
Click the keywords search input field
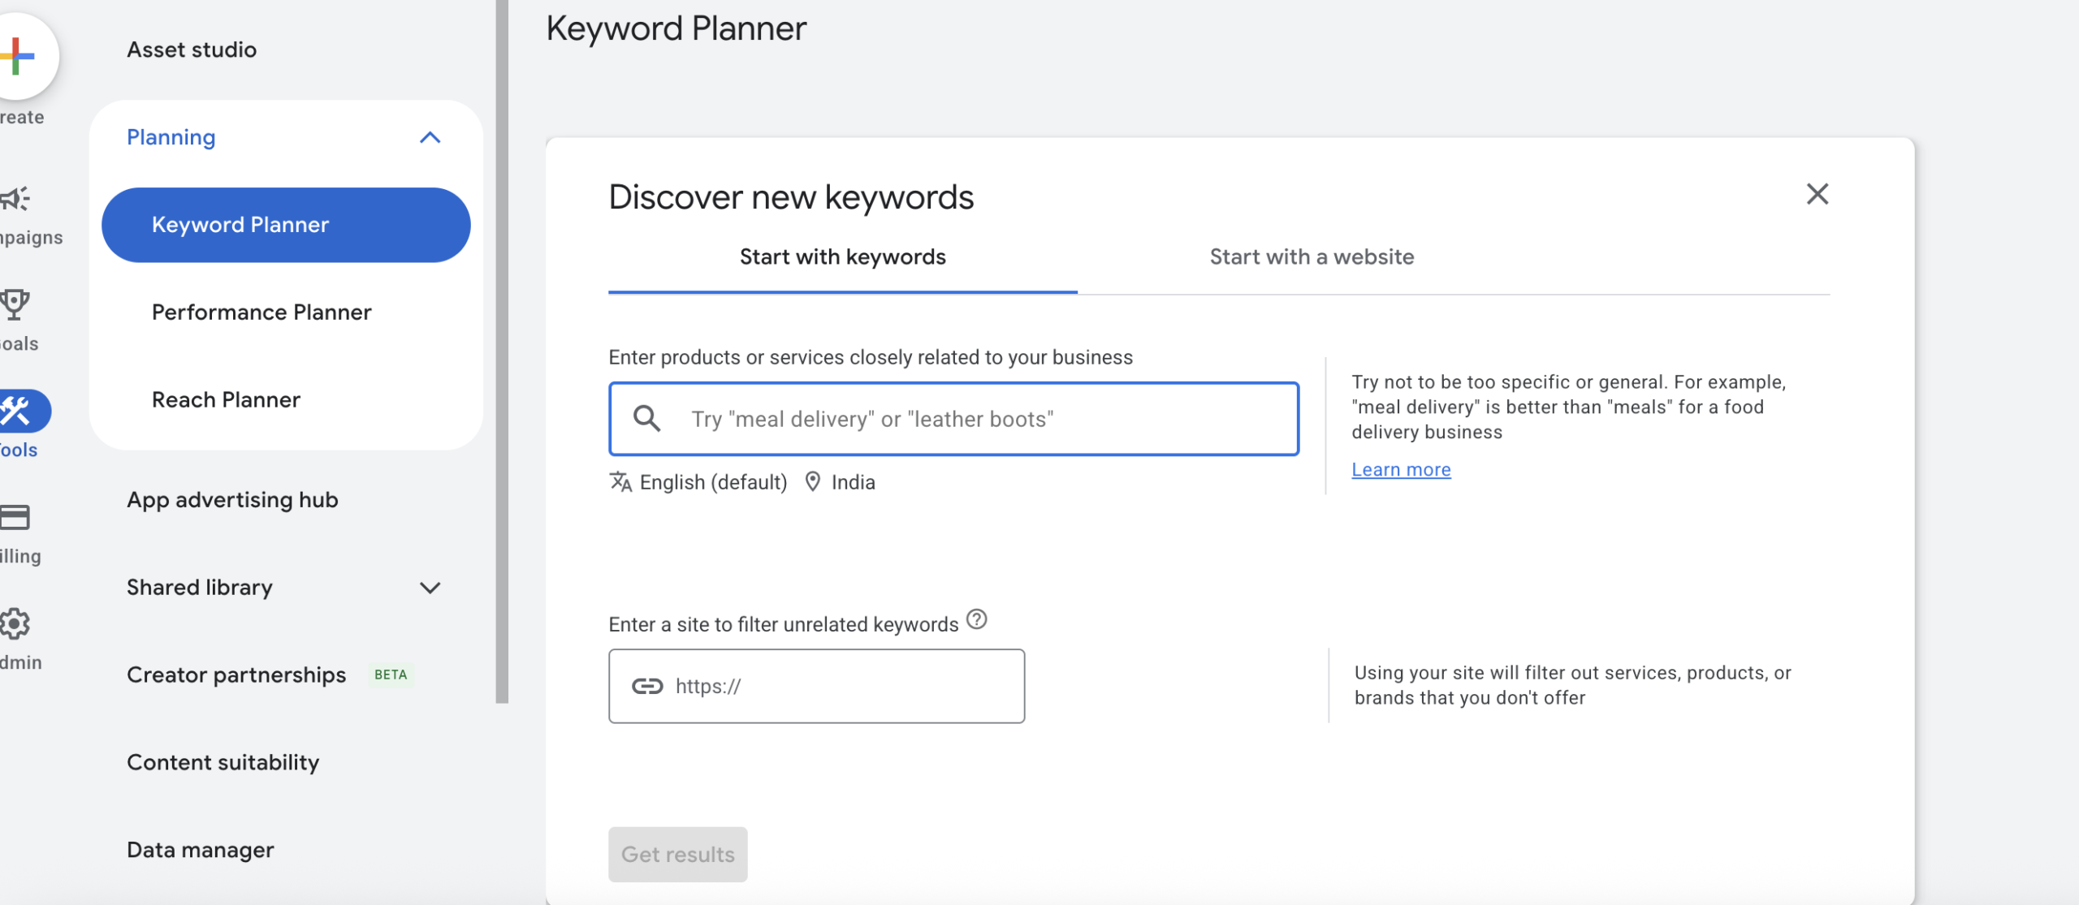953,419
